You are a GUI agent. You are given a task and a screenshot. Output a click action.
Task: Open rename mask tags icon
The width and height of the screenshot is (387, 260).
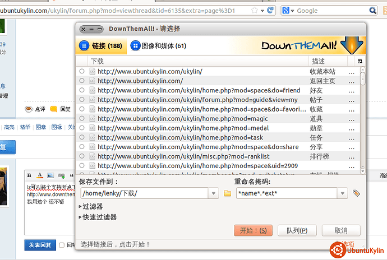[356, 193]
